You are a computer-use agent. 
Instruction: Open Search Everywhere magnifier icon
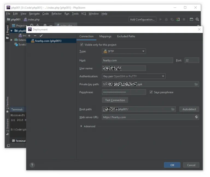[x=197, y=19]
